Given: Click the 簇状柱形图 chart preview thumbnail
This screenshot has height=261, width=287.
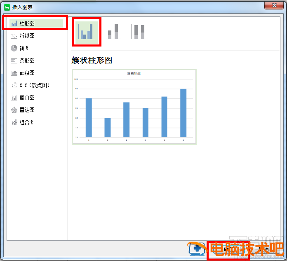Looking at the screenshot, I should pos(134,107).
